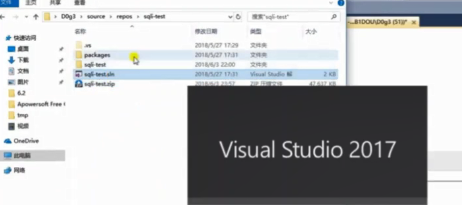This screenshot has height=205, width=462.
Task: Go forward with the right arrow
Action: [x=15, y=17]
